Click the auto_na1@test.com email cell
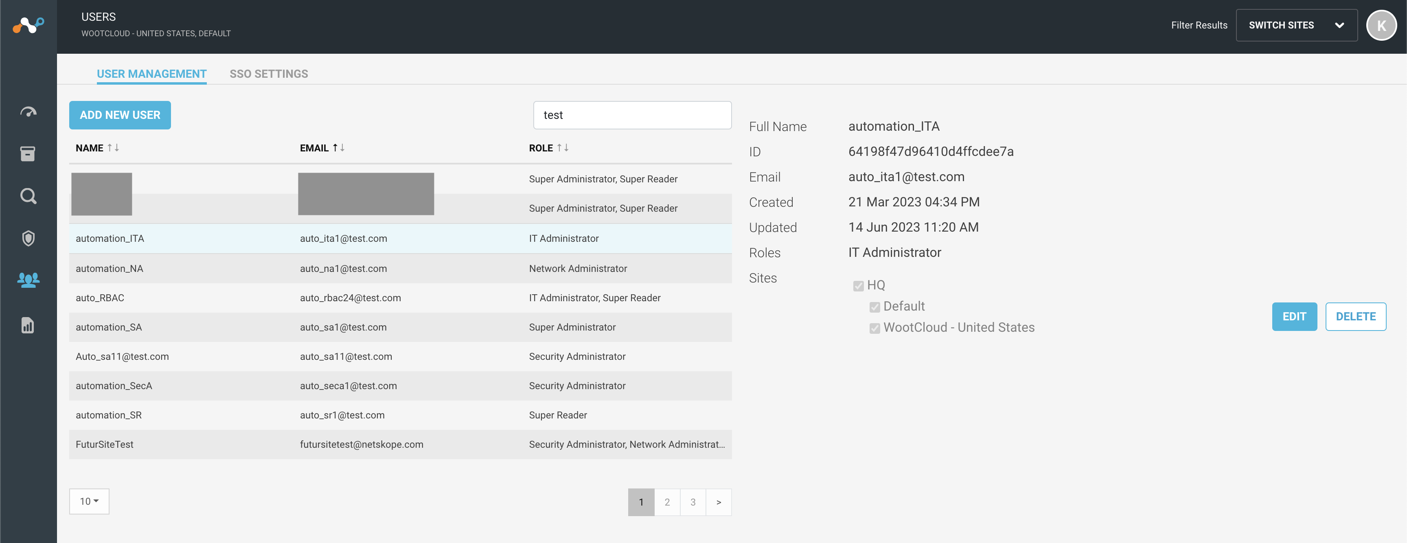 [x=343, y=269]
